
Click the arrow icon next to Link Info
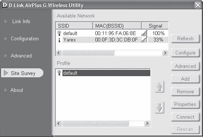pyautogui.click(x=6, y=21)
